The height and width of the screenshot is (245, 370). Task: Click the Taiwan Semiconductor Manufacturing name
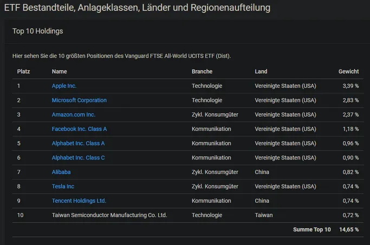[x=109, y=215]
